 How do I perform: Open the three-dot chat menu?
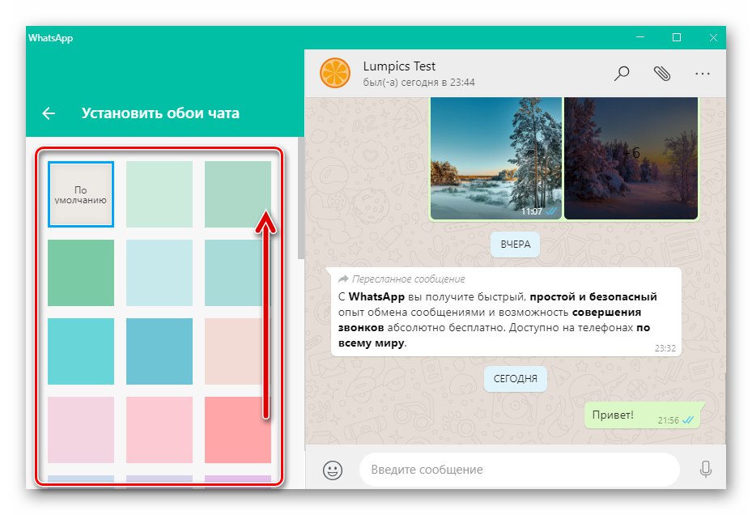click(x=702, y=74)
